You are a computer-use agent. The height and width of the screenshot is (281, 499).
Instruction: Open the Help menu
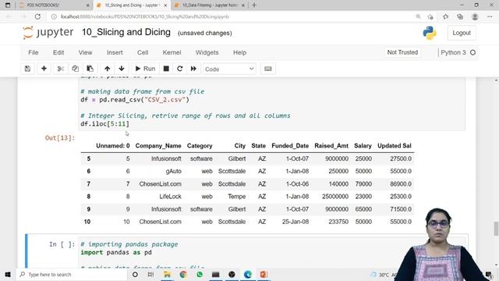point(239,52)
